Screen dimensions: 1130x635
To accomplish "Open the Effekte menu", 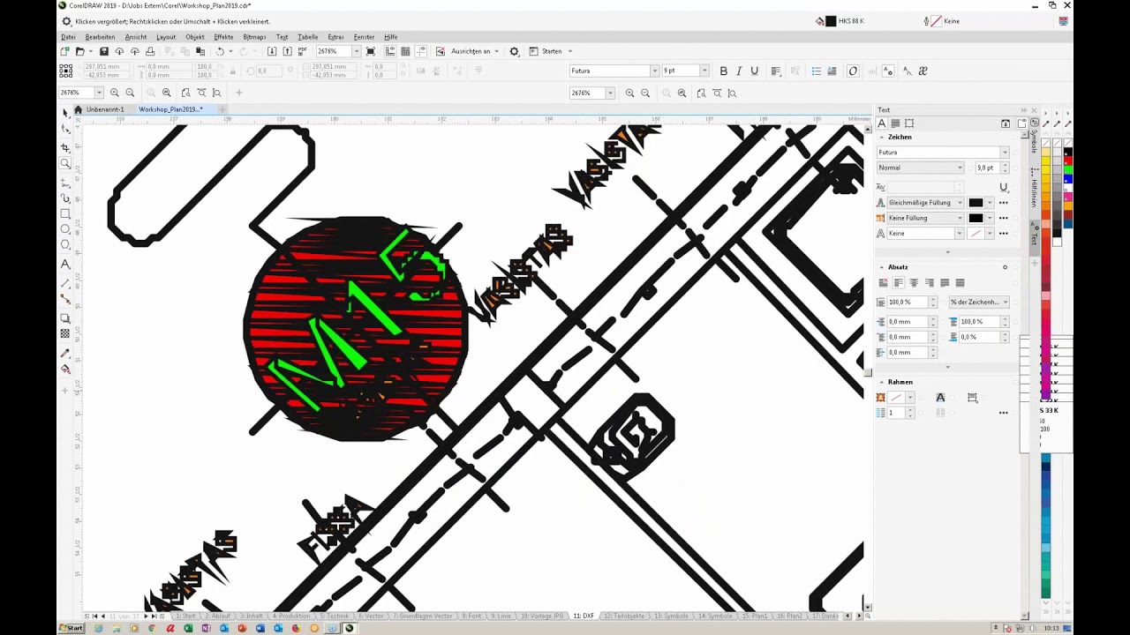I will (x=223, y=37).
